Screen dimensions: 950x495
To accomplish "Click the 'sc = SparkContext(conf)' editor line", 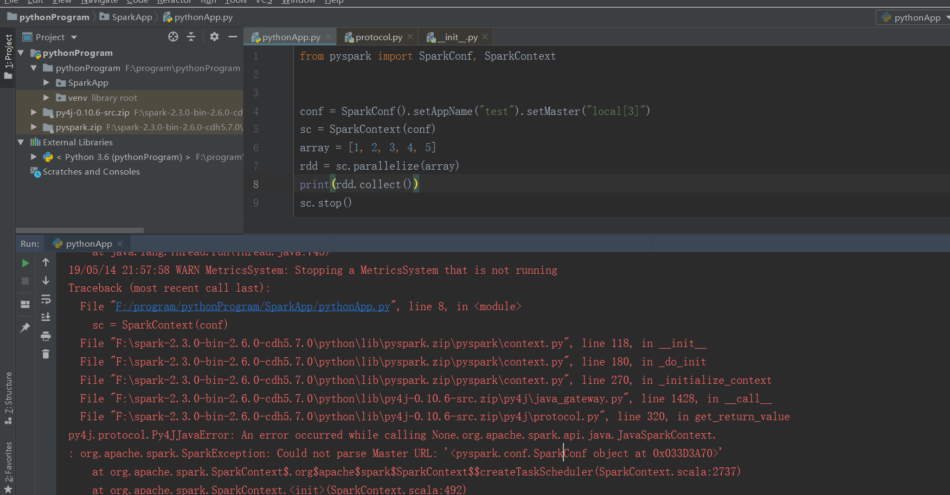I will click(368, 129).
